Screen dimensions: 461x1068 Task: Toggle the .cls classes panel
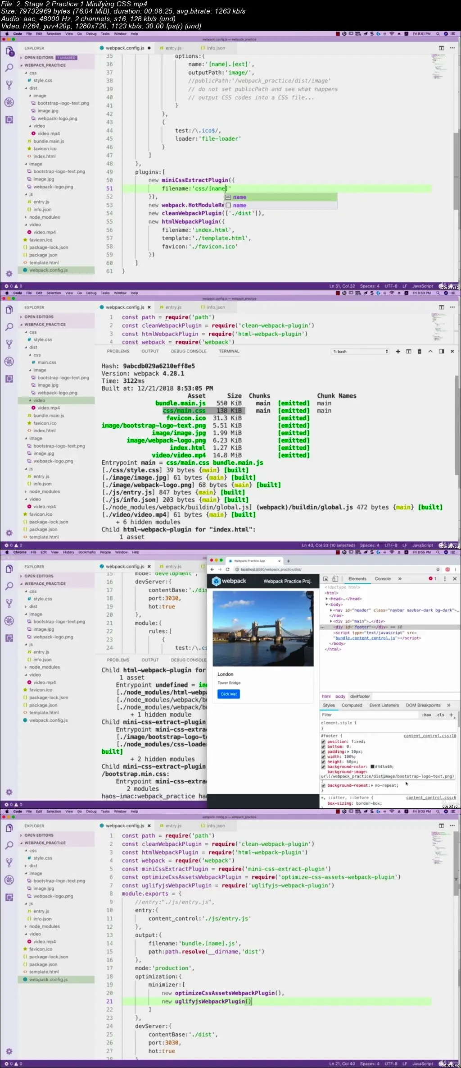click(x=440, y=715)
